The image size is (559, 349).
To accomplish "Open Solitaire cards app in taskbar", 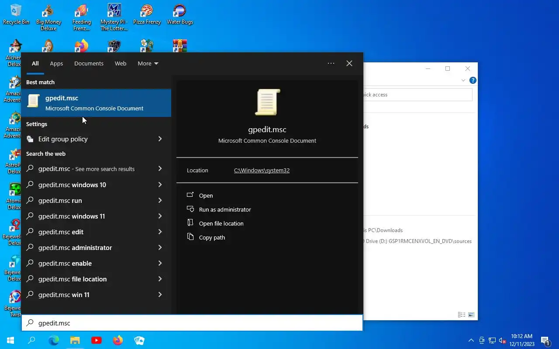I will tap(139, 340).
